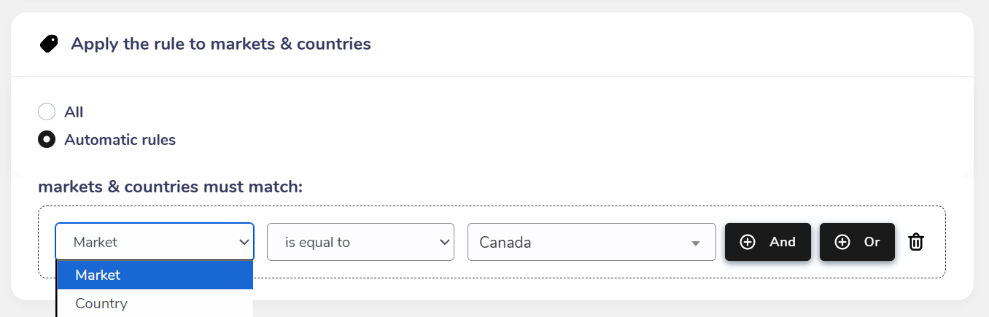Select the All radio button
989x317 pixels.
[x=47, y=112]
